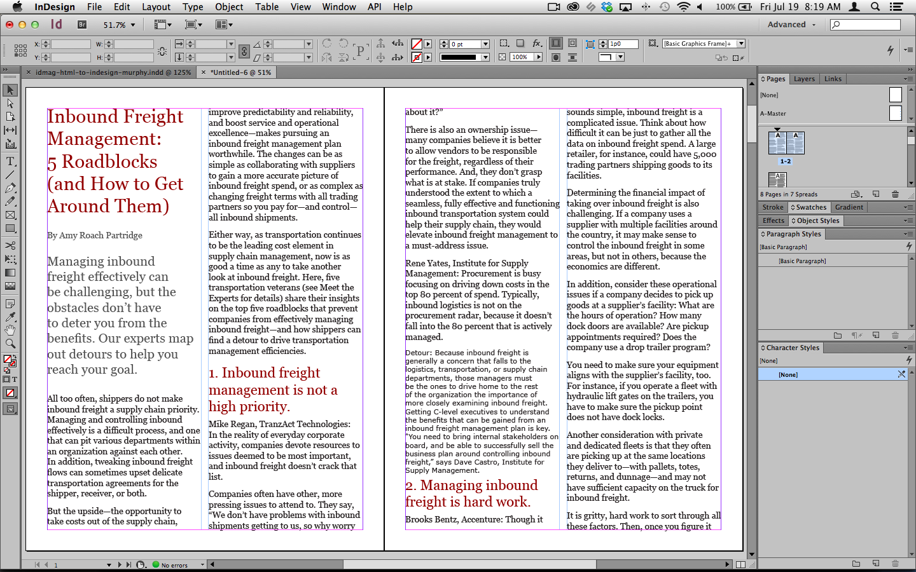Select the Type tool

pyautogui.click(x=10, y=161)
